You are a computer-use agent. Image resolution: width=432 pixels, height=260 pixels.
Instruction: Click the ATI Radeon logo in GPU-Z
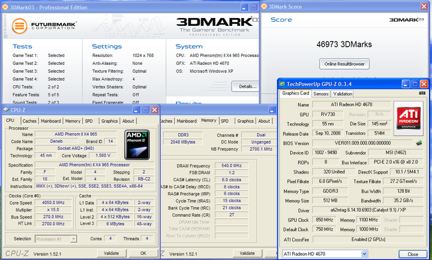tap(409, 118)
